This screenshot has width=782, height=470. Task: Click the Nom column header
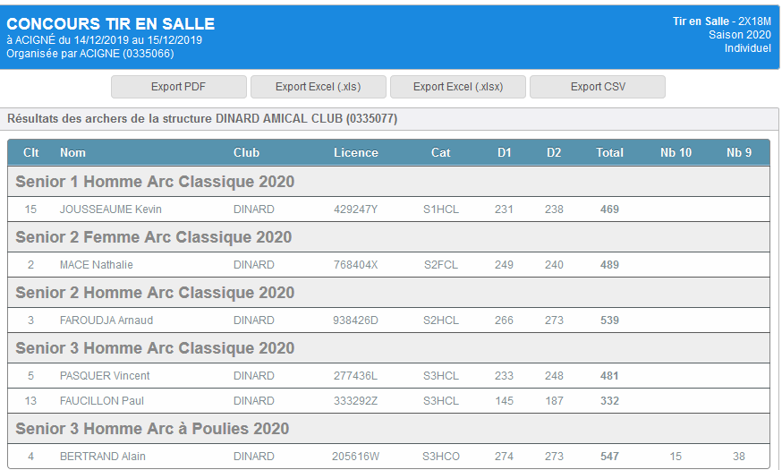pos(72,152)
